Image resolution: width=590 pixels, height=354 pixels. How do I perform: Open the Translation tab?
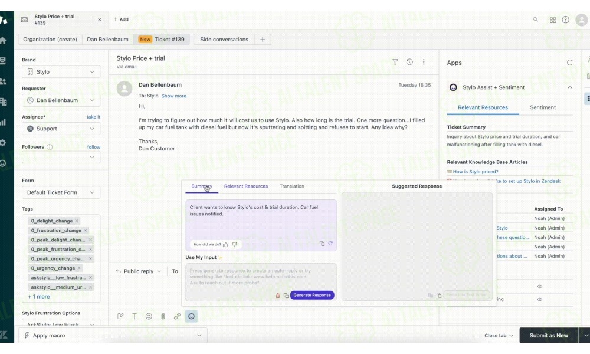pyautogui.click(x=292, y=186)
